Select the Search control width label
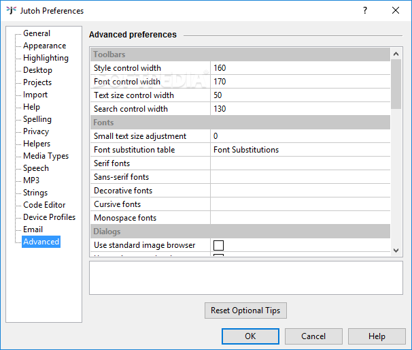Viewport: 412px width, 350px height. coord(131,109)
